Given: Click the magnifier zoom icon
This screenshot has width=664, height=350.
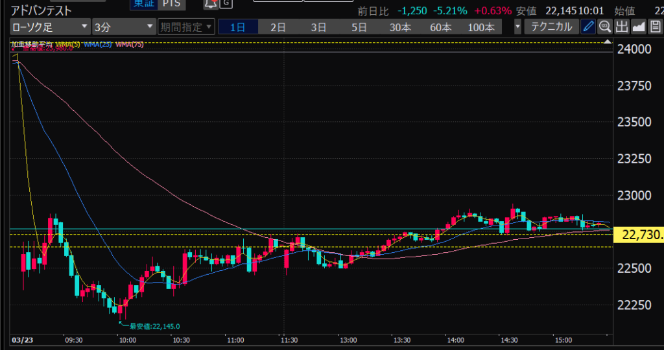Looking at the screenshot, I should (605, 27).
